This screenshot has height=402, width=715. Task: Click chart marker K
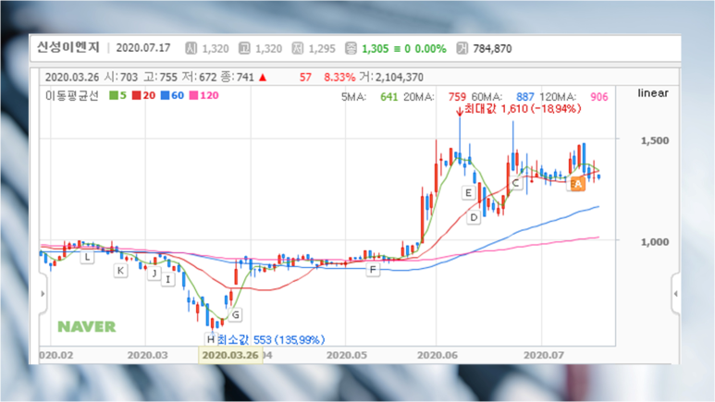pos(120,270)
